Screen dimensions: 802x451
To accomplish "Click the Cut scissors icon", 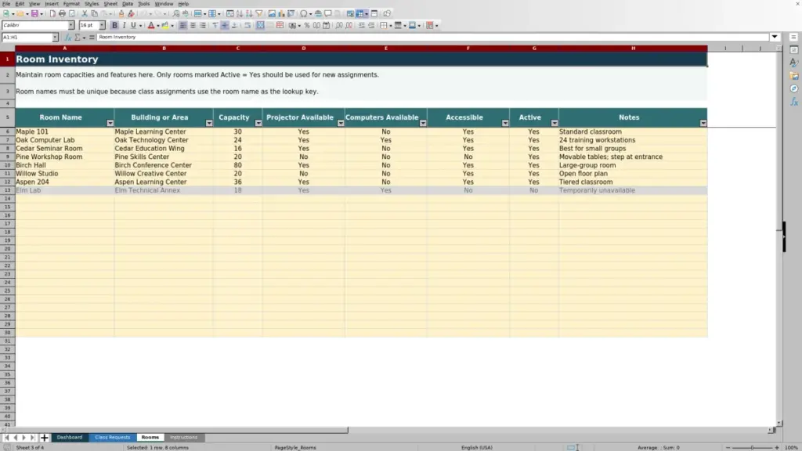I will 85,13.
